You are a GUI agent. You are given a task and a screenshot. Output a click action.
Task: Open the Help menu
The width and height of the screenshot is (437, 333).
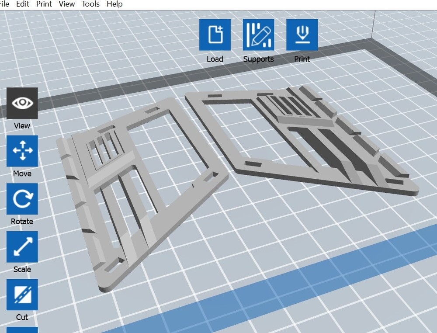pos(114,4)
